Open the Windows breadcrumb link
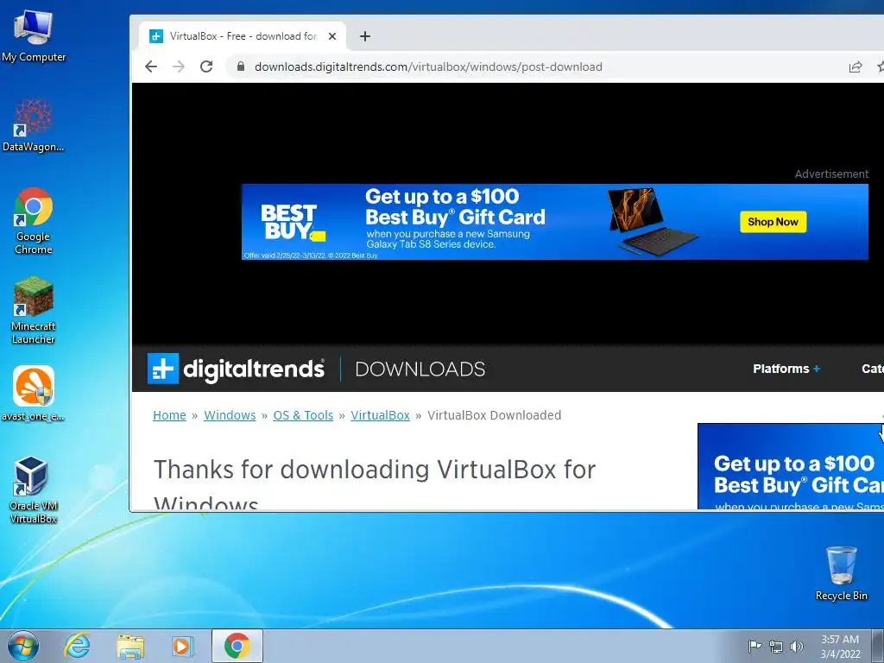The height and width of the screenshot is (663, 884). 230,415
